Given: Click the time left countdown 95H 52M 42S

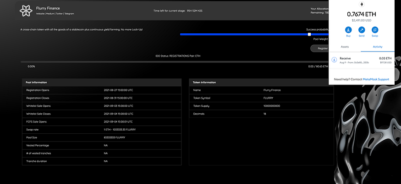Looking at the screenshot, I should coord(194,11).
